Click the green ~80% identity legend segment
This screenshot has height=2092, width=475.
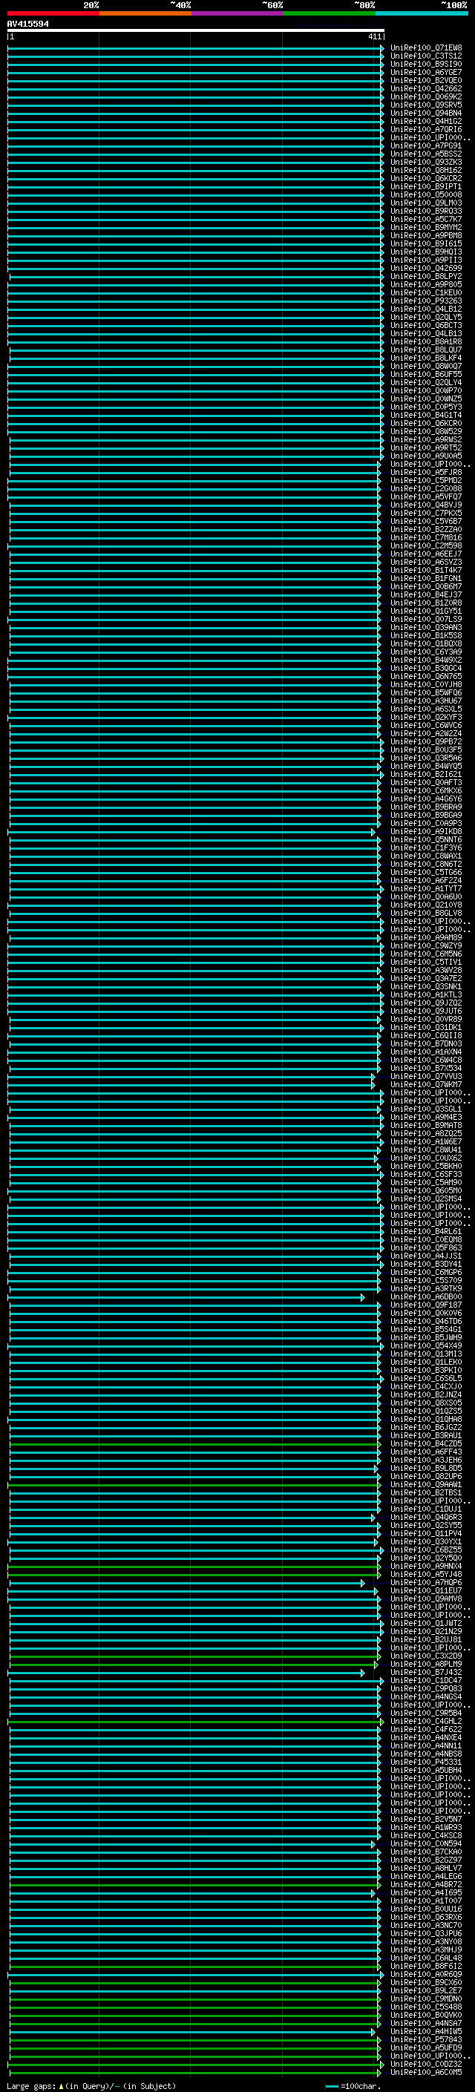click(x=329, y=13)
